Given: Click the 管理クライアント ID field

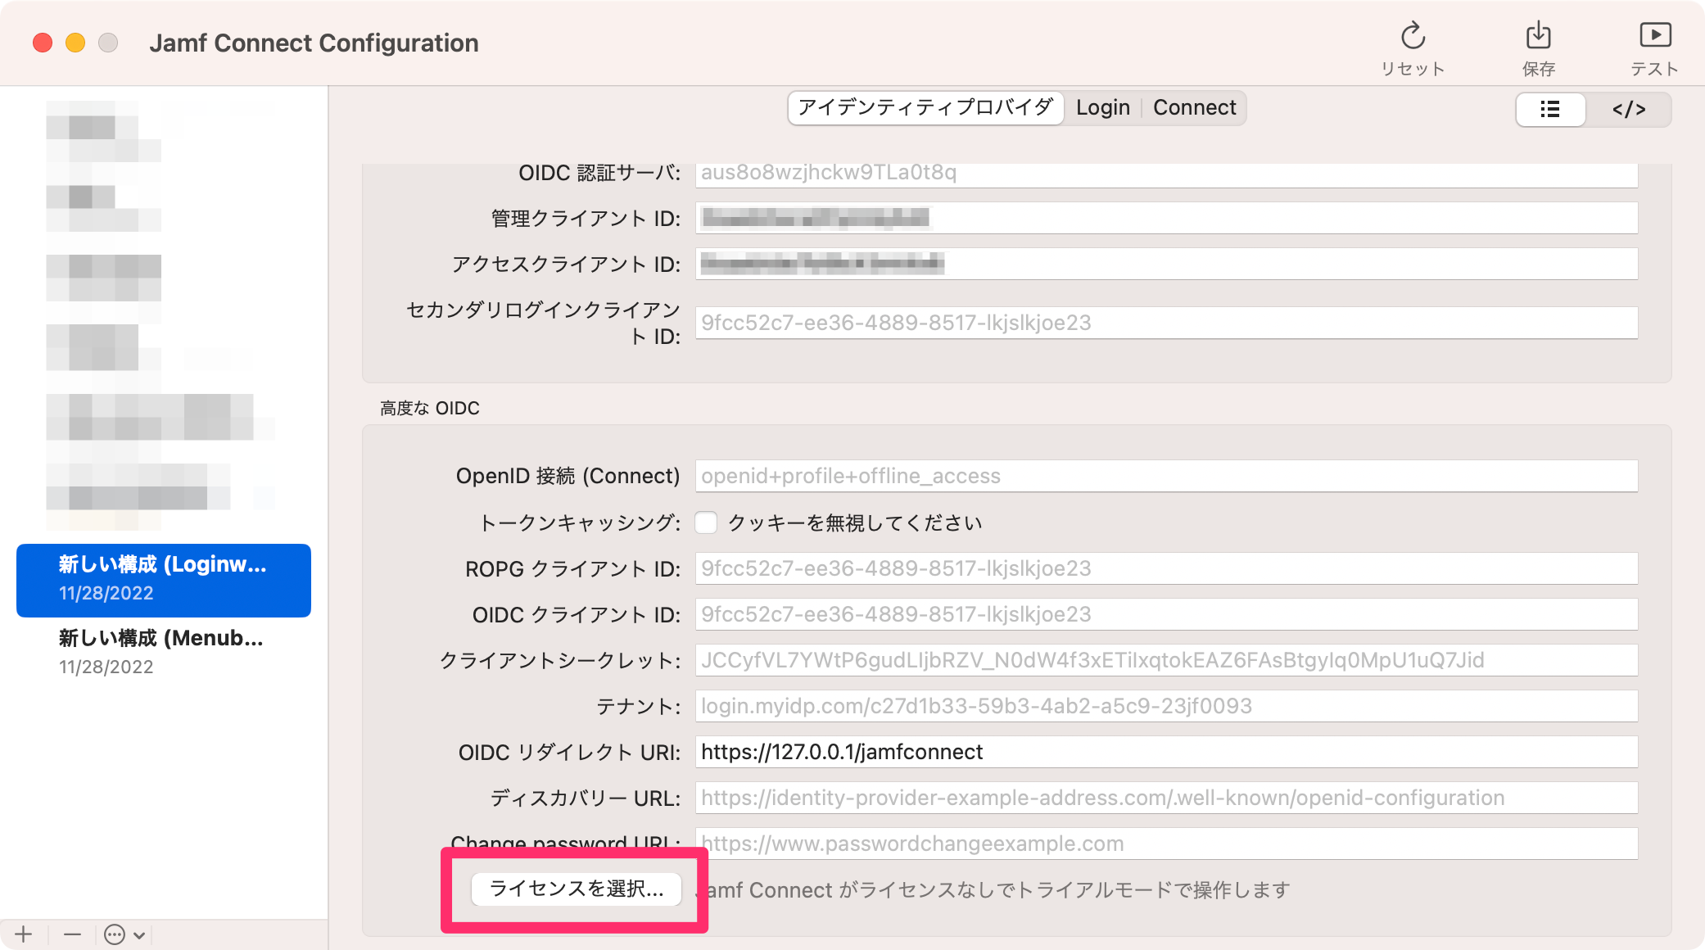Looking at the screenshot, I should tap(1166, 218).
